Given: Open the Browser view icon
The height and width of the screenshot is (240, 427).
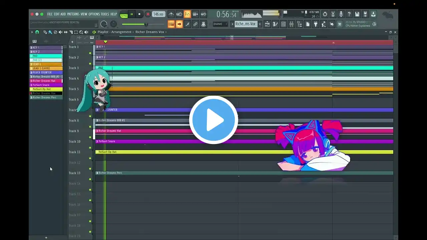Looking at the screenshot, I should pos(299,24).
